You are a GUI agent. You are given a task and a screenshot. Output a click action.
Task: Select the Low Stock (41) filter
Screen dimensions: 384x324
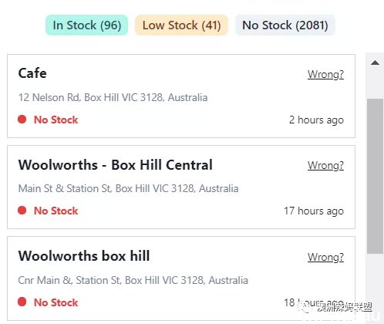(181, 25)
